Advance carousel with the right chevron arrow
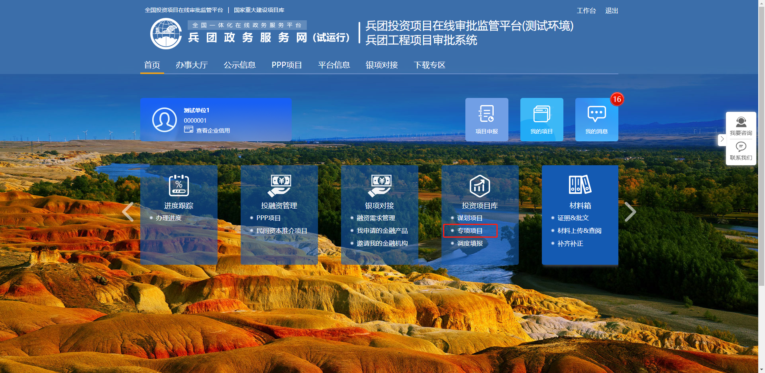 point(630,212)
